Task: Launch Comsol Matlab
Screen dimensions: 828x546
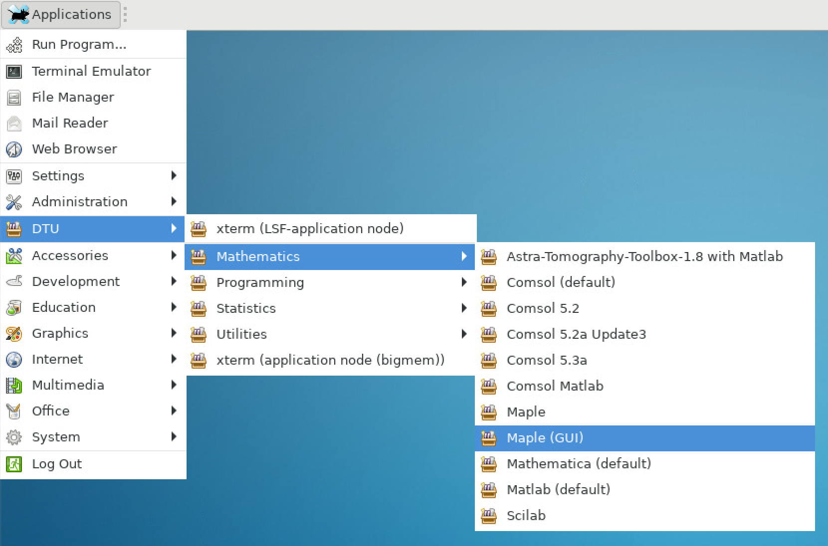Action: 644,386
